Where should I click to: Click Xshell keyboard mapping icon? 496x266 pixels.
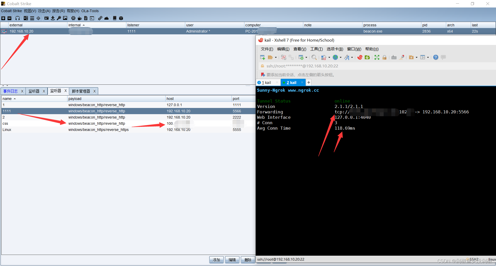[x=394, y=57]
